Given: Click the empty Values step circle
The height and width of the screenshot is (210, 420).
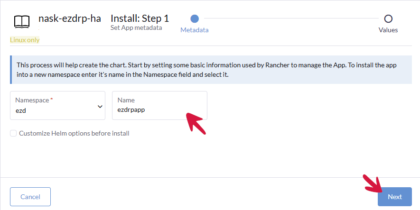Looking at the screenshot, I should [388, 18].
